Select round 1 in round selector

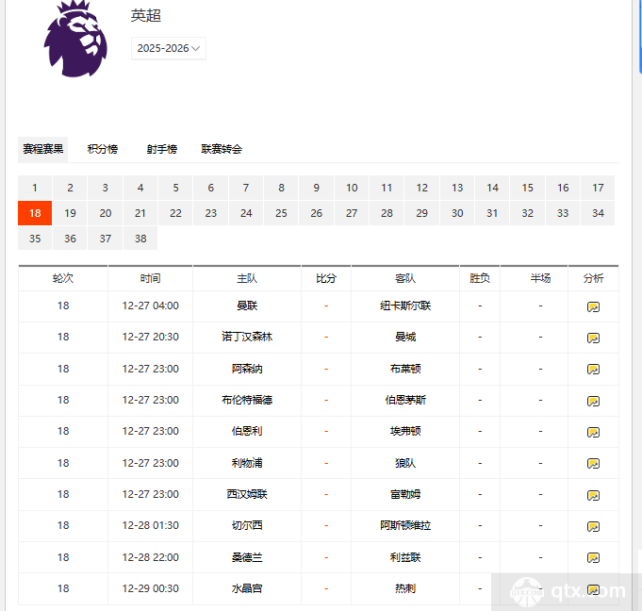coord(35,188)
